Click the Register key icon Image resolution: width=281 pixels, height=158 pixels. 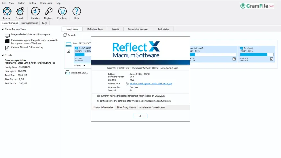pos(49,11)
